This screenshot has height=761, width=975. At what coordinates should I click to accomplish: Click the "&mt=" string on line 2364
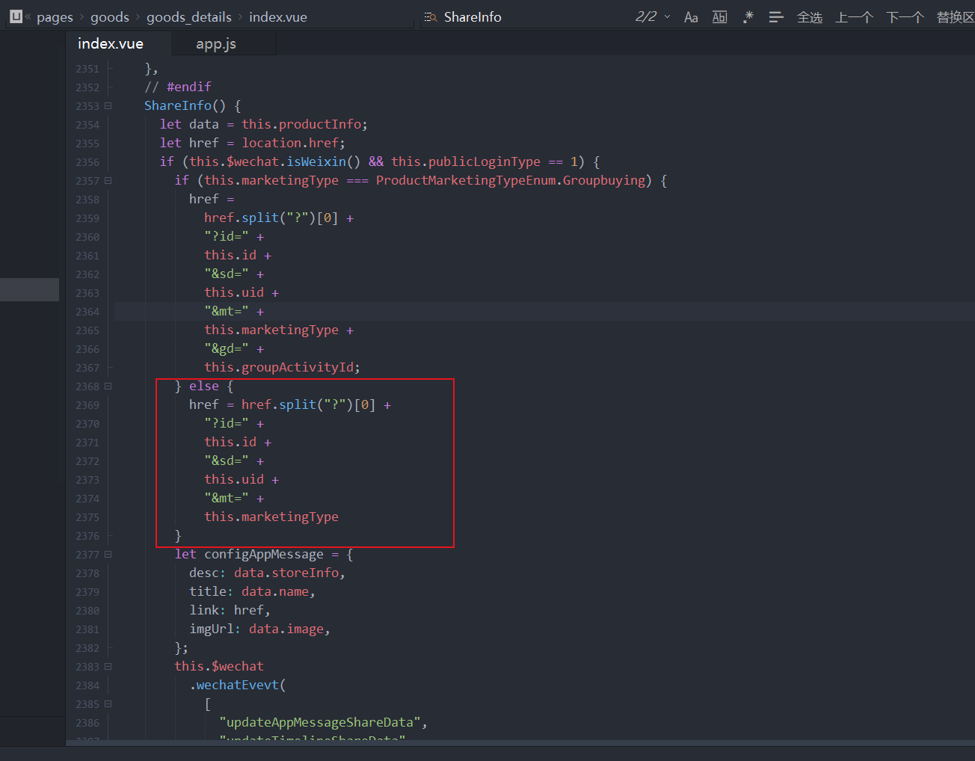coord(227,311)
